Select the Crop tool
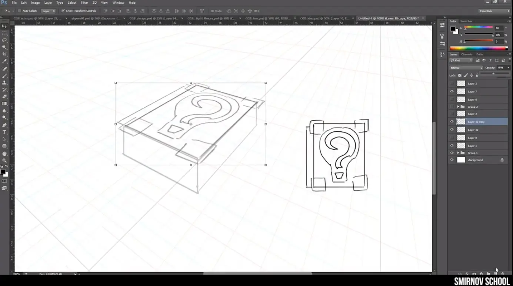This screenshot has height=286, width=513. tap(4, 54)
